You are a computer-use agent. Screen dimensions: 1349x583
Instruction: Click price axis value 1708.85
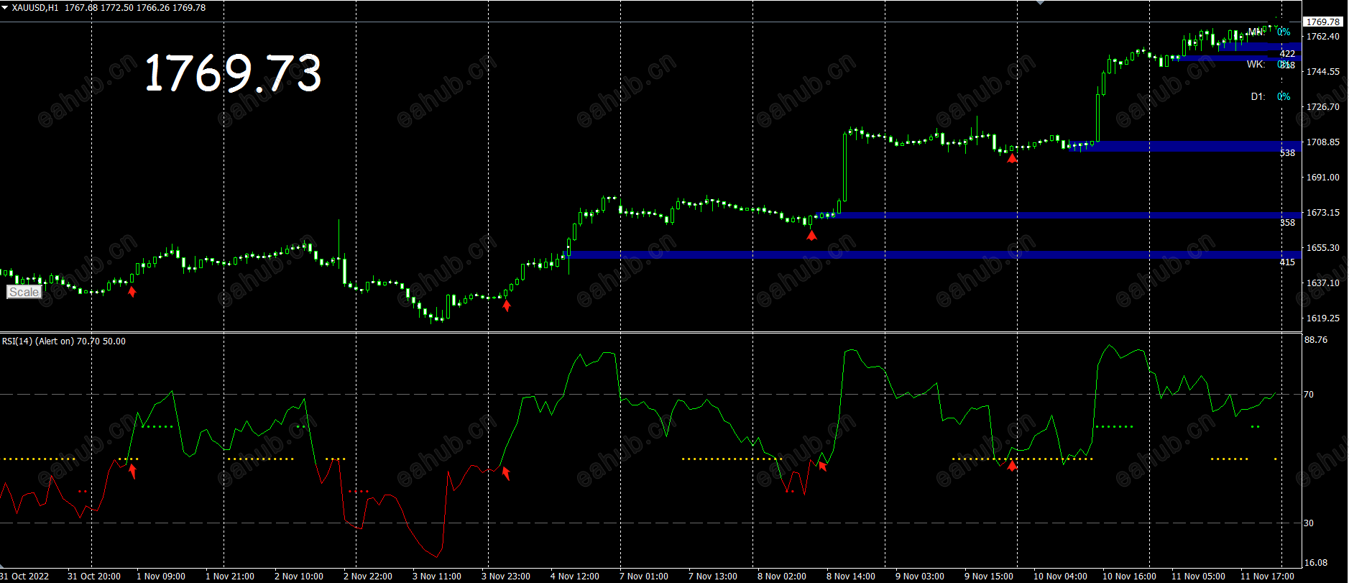pyautogui.click(x=1323, y=142)
